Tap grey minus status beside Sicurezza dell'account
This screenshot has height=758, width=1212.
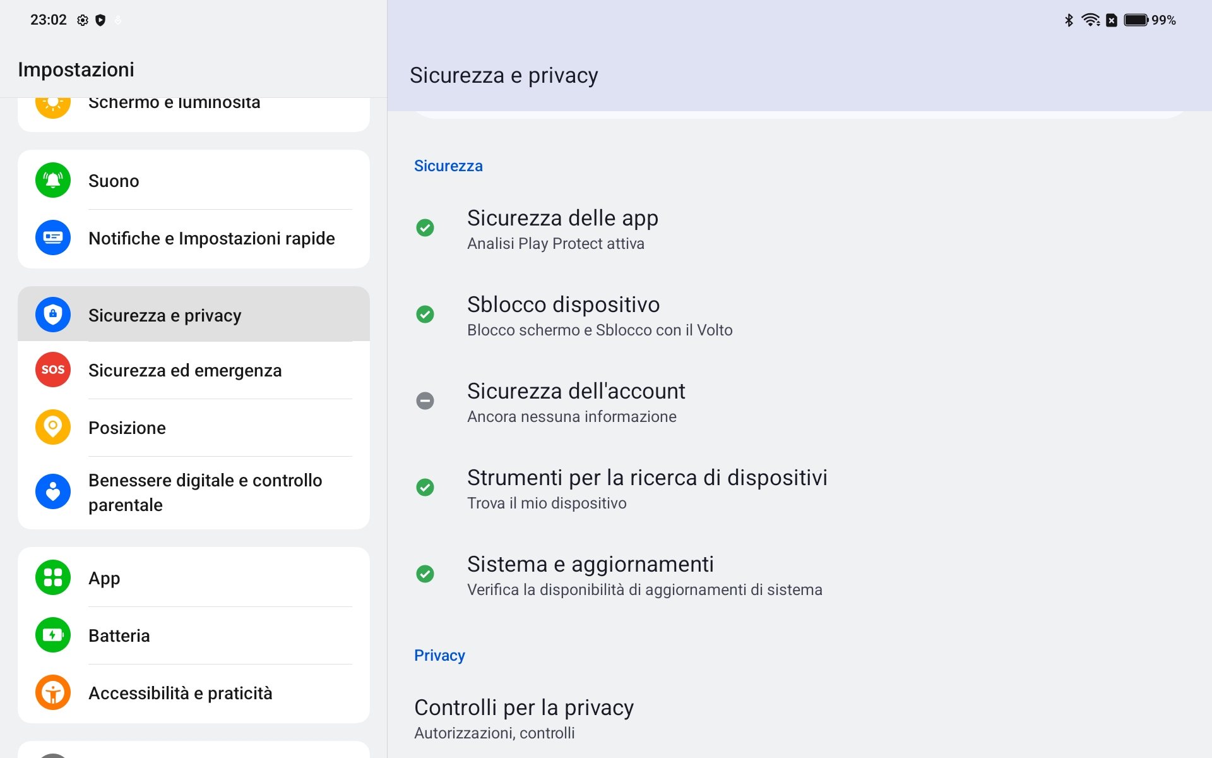tap(425, 401)
